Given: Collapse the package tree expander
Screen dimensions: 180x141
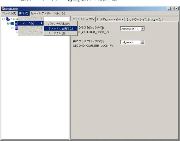Looking at the screenshot, I should [13, 28].
